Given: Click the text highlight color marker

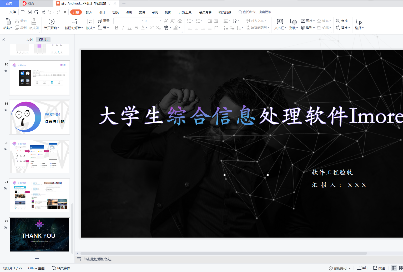Looking at the screenshot, I should pos(175,28).
